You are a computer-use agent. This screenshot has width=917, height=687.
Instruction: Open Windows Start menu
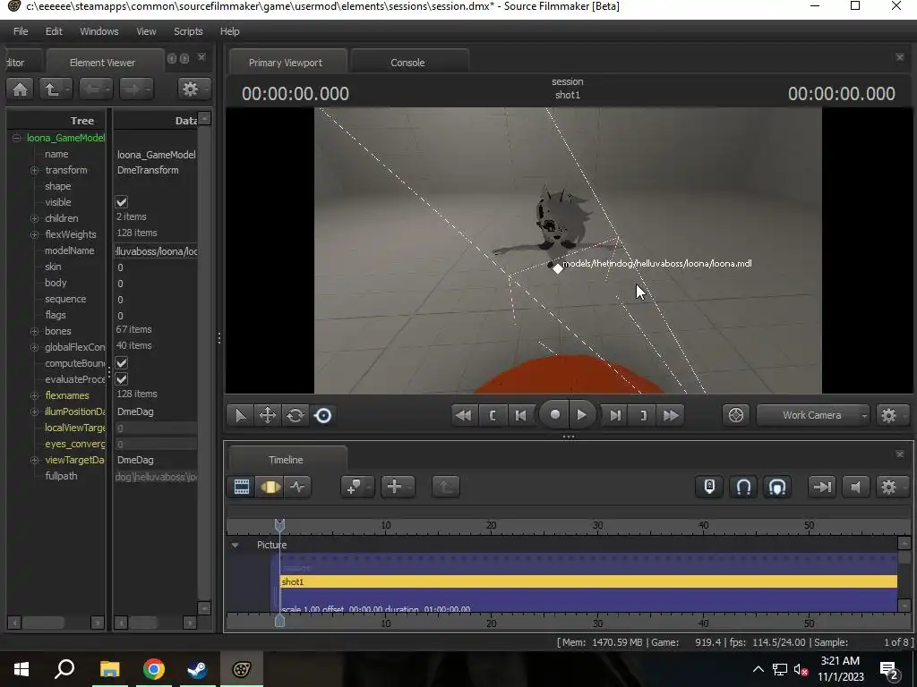21,669
